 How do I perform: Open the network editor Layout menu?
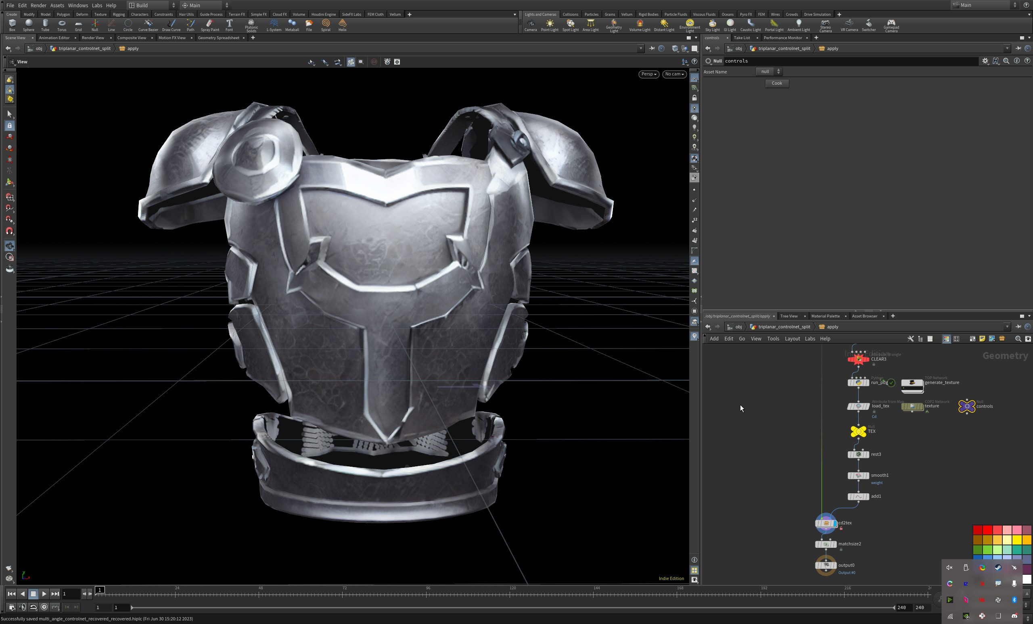(x=792, y=338)
